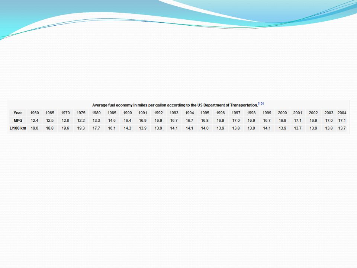Click the 2002 year cell
This screenshot has width=357, height=268.
tap(313, 113)
